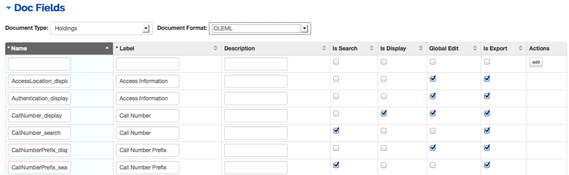Image resolution: width=569 pixels, height=175 pixels.
Task: Click Is Export column sort icon
Action: pyautogui.click(x=520, y=48)
